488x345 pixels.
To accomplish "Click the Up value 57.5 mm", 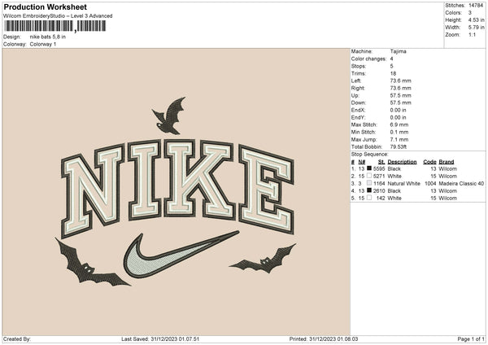I will pyautogui.click(x=400, y=95).
